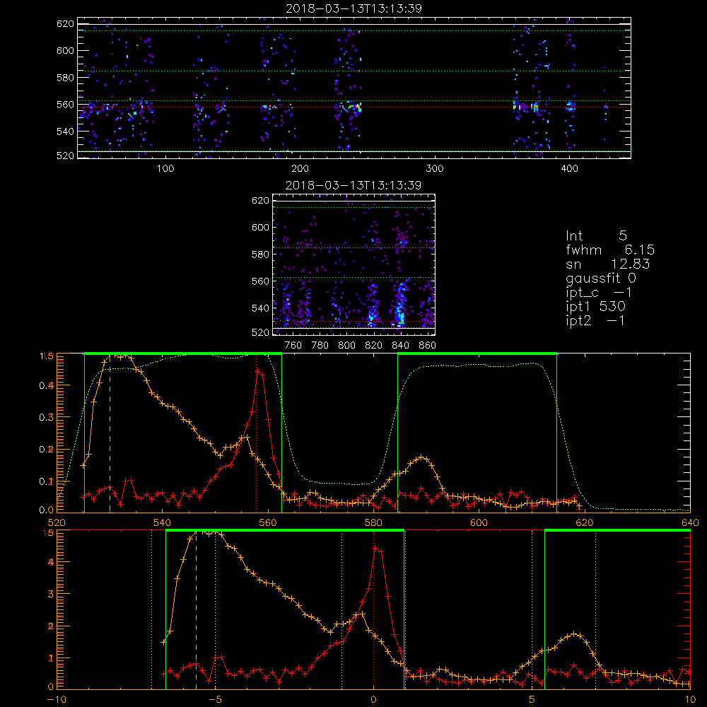Viewport: 707px width, 707px height.
Task: Click the red curve peak at 0 in bottom plot
Action: point(375,549)
